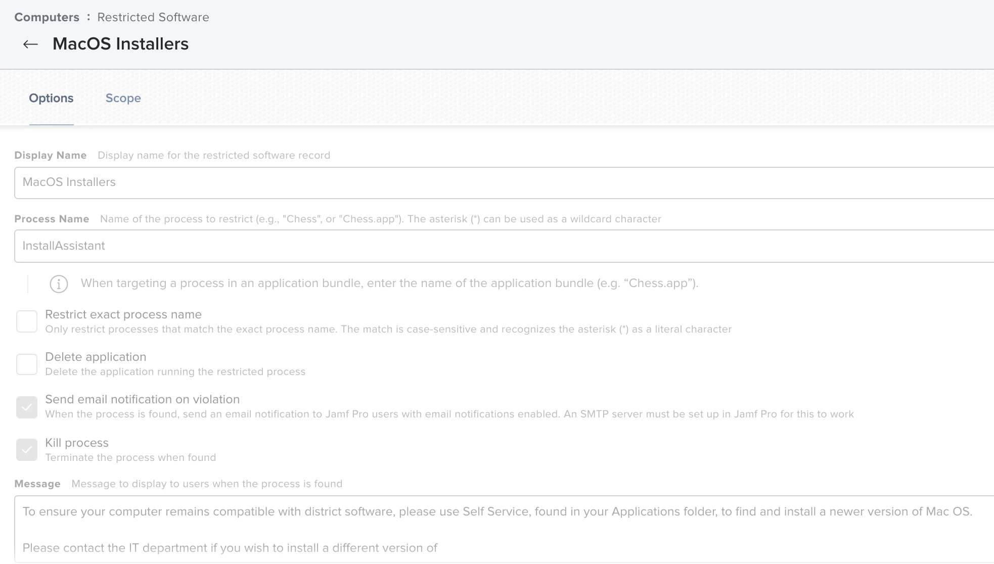The width and height of the screenshot is (994, 564).
Task: Switch to the Scope tab
Action: tap(123, 98)
